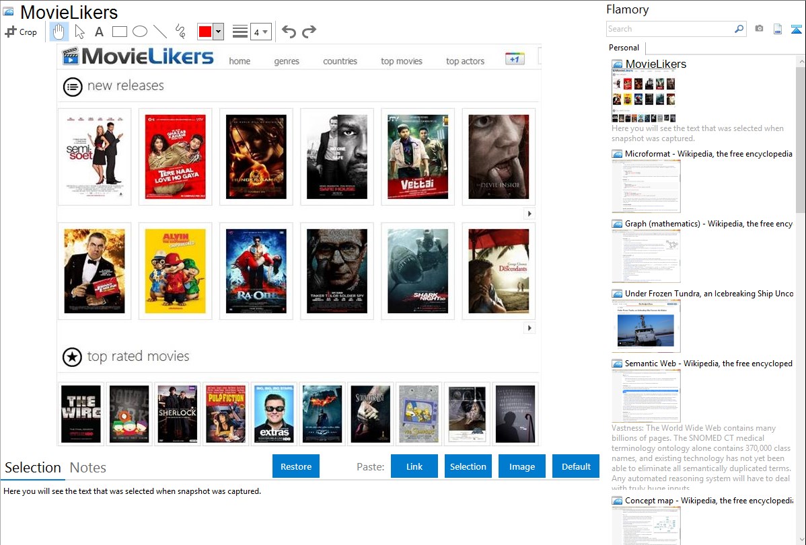Undo the last annotation
The image size is (806, 545).
[x=289, y=32]
